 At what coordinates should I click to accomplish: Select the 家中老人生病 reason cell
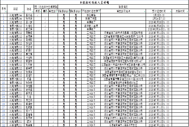point(91,26)
